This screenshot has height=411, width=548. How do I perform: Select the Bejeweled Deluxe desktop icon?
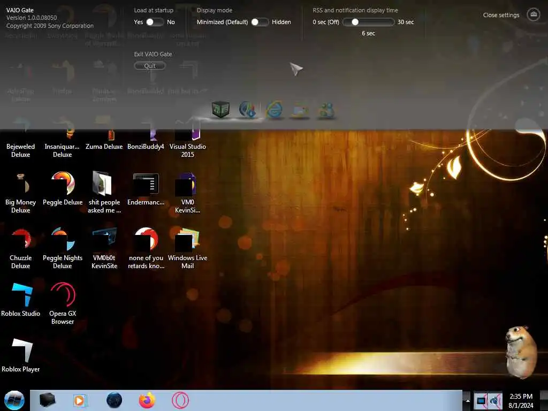21,139
